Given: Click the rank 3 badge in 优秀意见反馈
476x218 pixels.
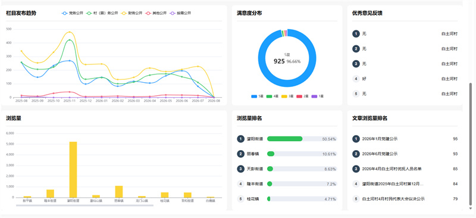Looking at the screenshot, I should click(x=356, y=64).
